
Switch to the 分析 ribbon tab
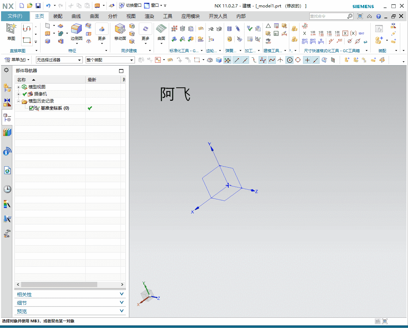[x=113, y=16]
